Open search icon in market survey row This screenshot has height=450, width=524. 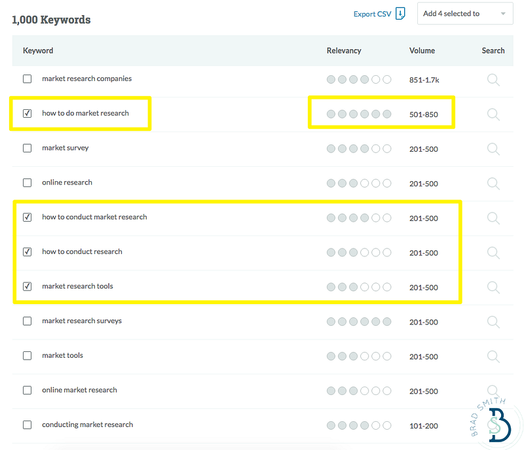[x=493, y=149]
